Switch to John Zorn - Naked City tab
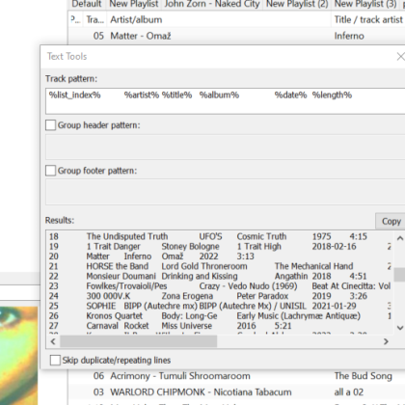 [x=212, y=4]
